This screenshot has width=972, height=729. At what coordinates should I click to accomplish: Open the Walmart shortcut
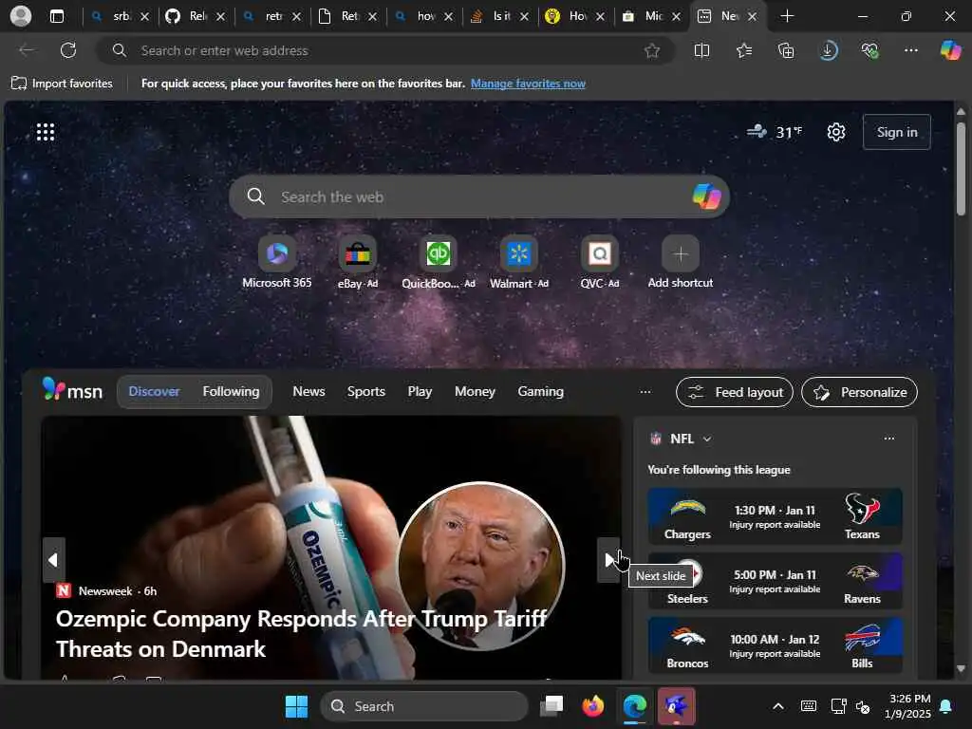[519, 262]
